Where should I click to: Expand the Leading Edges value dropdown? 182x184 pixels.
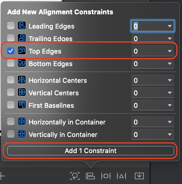[170, 26]
